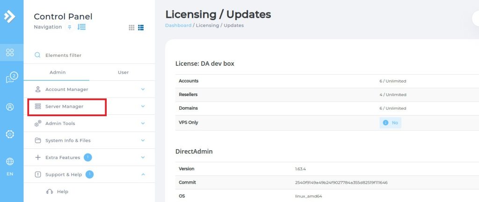Click the License: DA dev box heading
Screen dimensions: 479x202
coord(205,63)
